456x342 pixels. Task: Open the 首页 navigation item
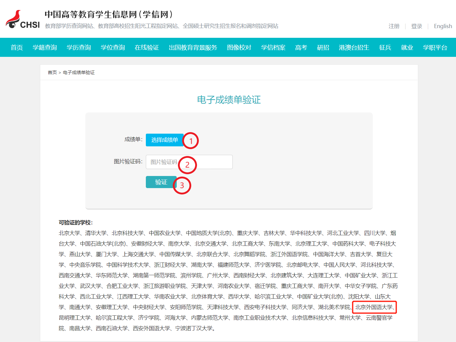point(17,47)
